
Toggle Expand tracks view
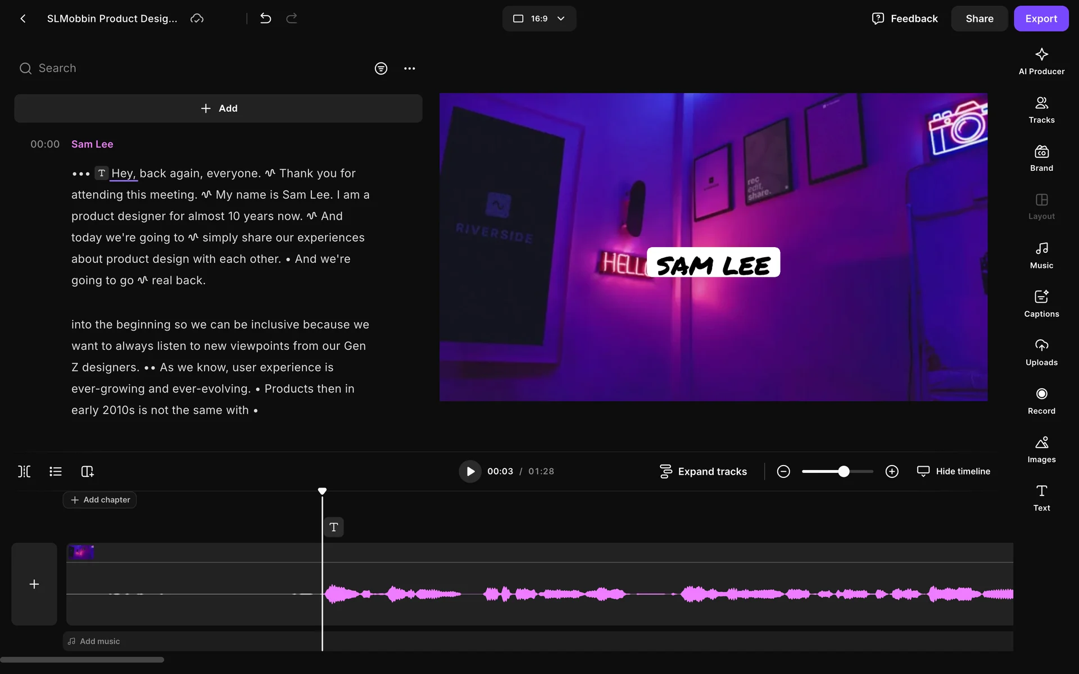click(x=703, y=471)
